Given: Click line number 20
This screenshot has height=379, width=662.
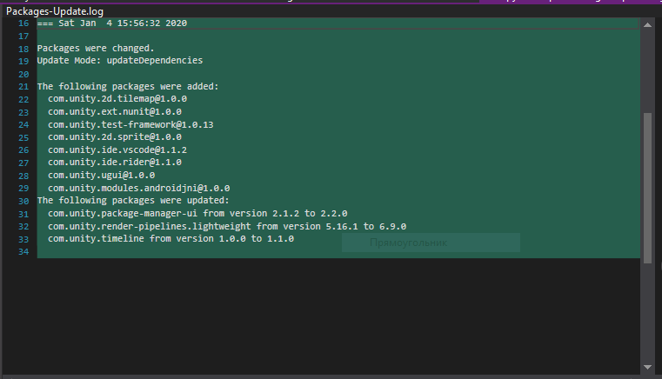Looking at the screenshot, I should click(23, 74).
